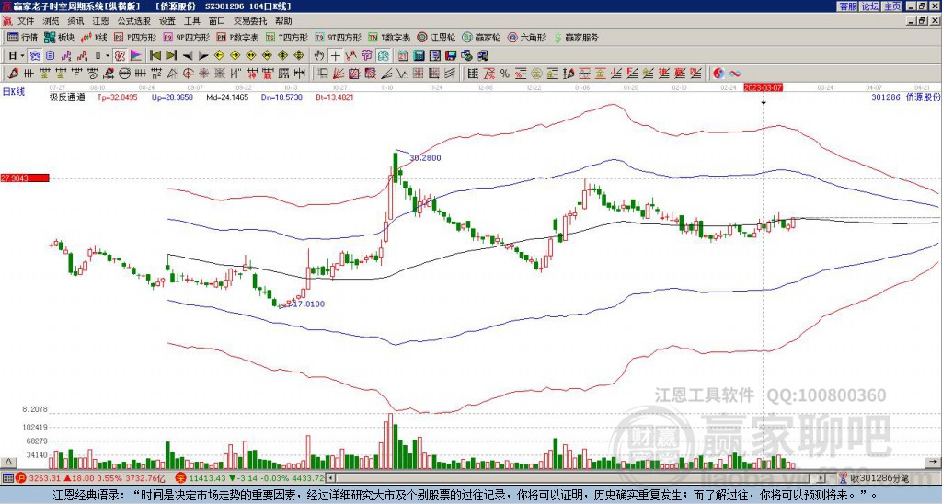Click the colorful flag icon in toolbar
Screen dimensions: 942x504
coord(136,55)
